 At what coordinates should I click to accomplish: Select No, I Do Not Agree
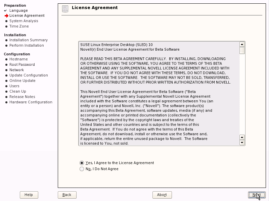coord(99,169)
